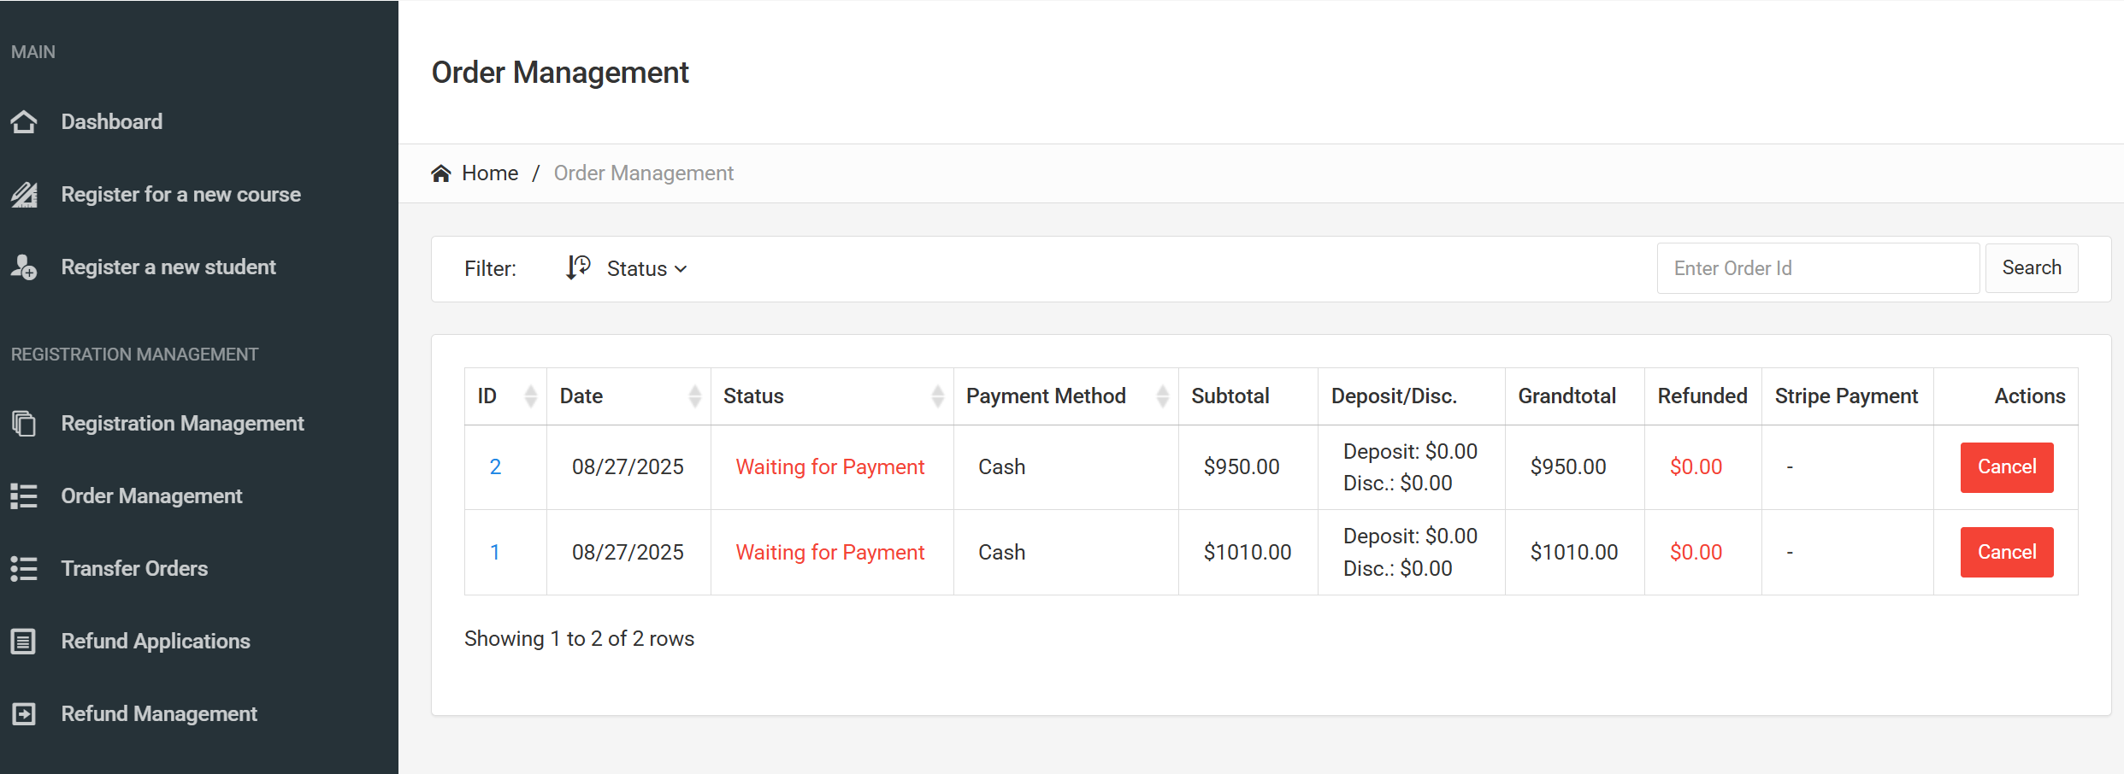Viewport: 2124px width, 774px height.
Task: Click the Refund Management arrow icon
Action: tap(24, 714)
